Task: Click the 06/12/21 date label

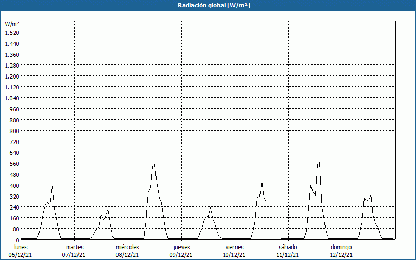Action: [20, 255]
